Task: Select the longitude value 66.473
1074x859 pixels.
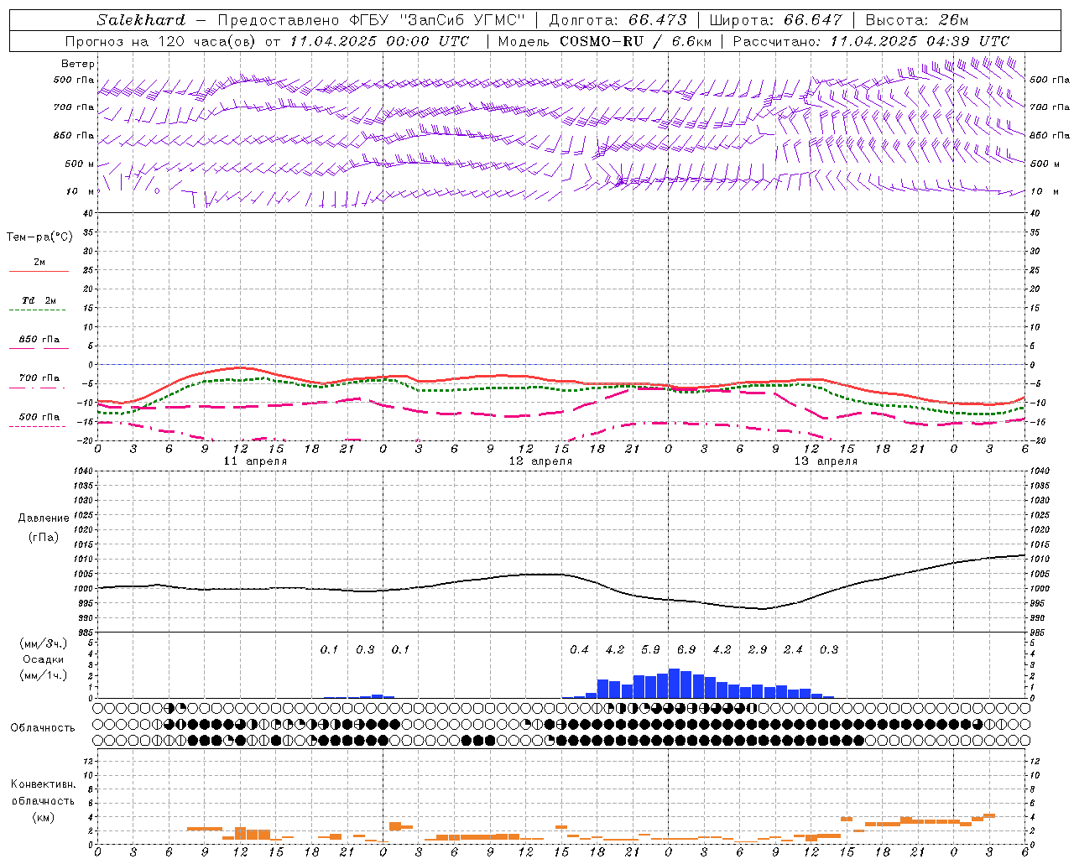Action: (x=658, y=20)
